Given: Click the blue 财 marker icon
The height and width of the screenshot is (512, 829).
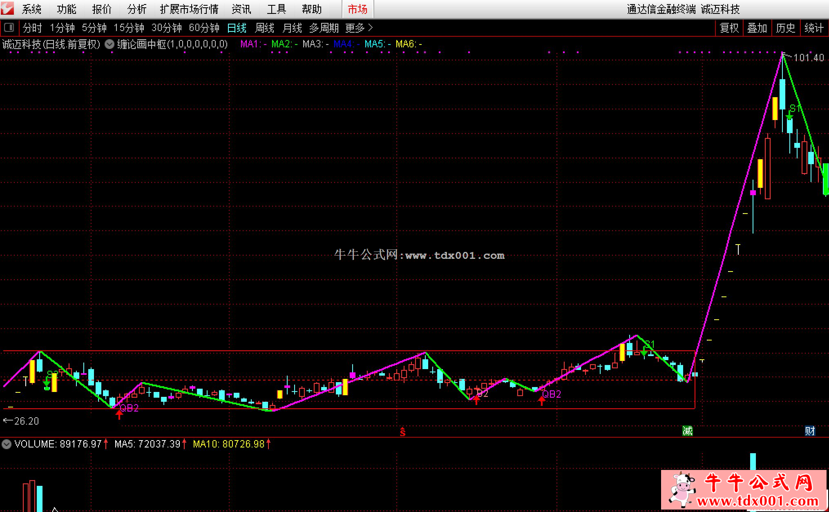Looking at the screenshot, I should tap(810, 431).
